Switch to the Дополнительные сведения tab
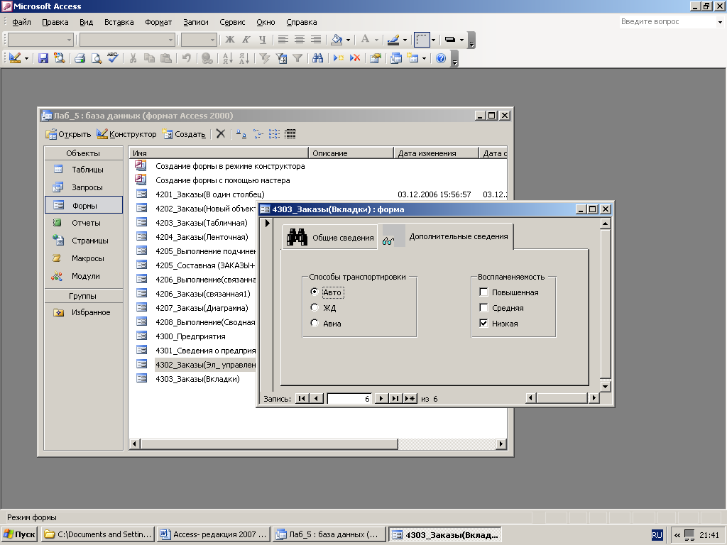This screenshot has height=545, width=727. [x=446, y=236]
